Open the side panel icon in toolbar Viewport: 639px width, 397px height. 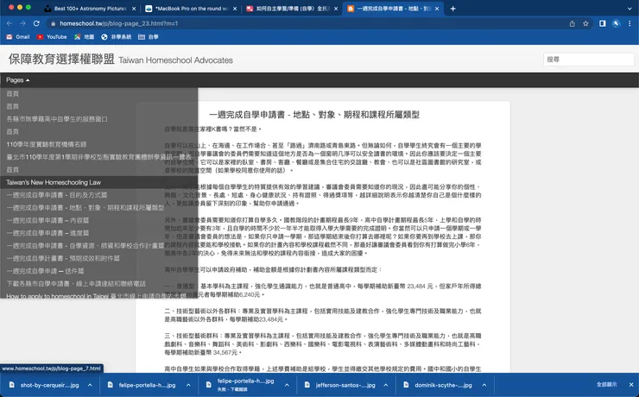(x=603, y=23)
